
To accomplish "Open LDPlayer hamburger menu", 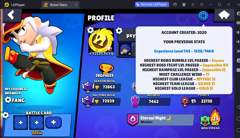I will pyautogui.click(x=193, y=5).
